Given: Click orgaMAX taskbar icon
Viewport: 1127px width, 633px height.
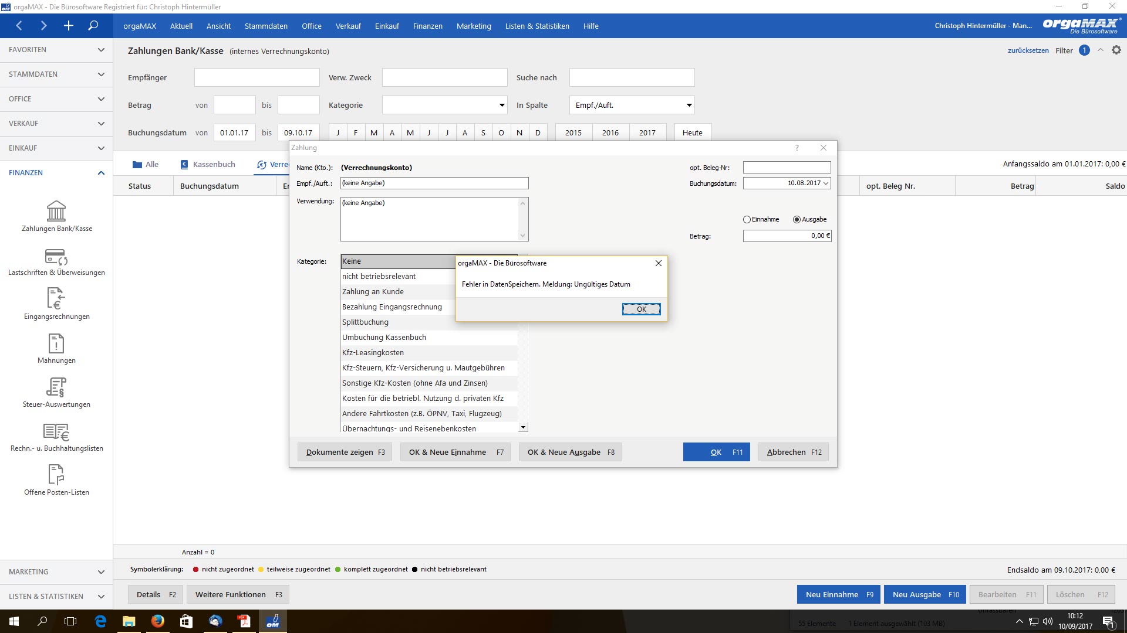Looking at the screenshot, I should click(x=272, y=621).
